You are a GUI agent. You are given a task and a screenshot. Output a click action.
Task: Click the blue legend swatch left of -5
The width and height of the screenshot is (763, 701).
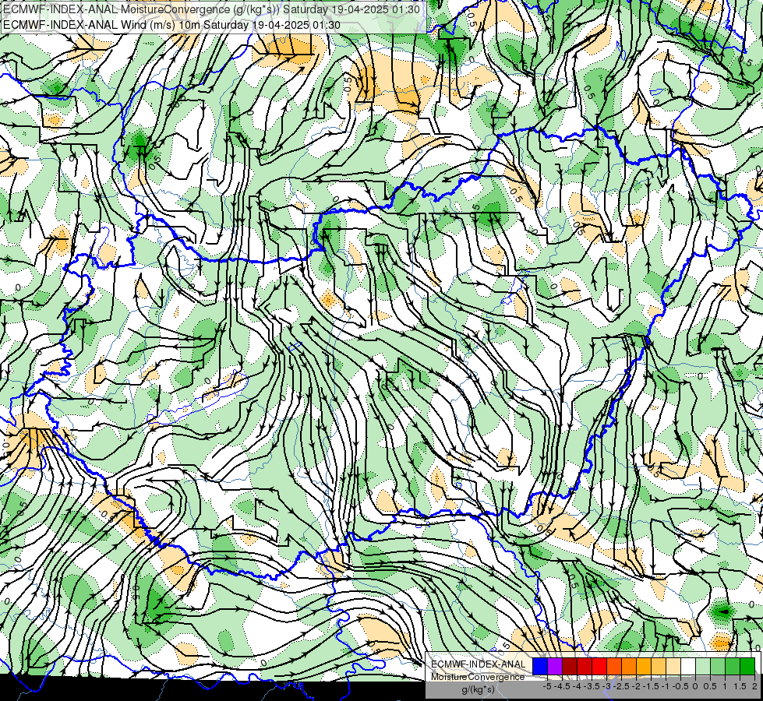[540, 666]
